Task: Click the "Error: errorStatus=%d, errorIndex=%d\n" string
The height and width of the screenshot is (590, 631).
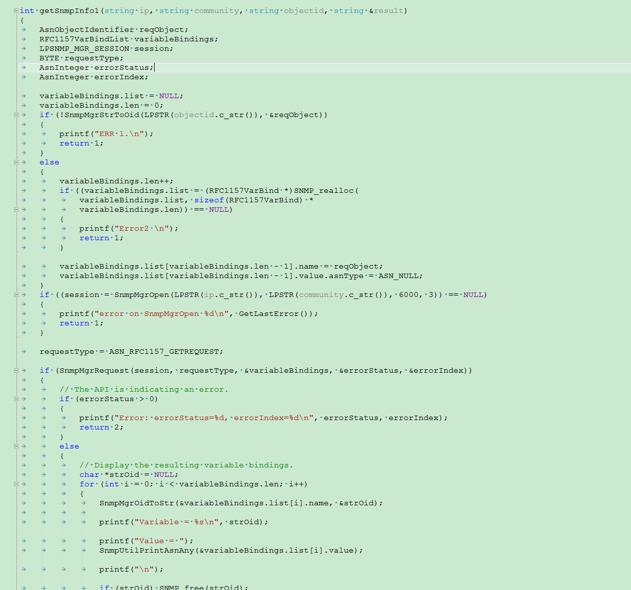Action: pos(216,418)
